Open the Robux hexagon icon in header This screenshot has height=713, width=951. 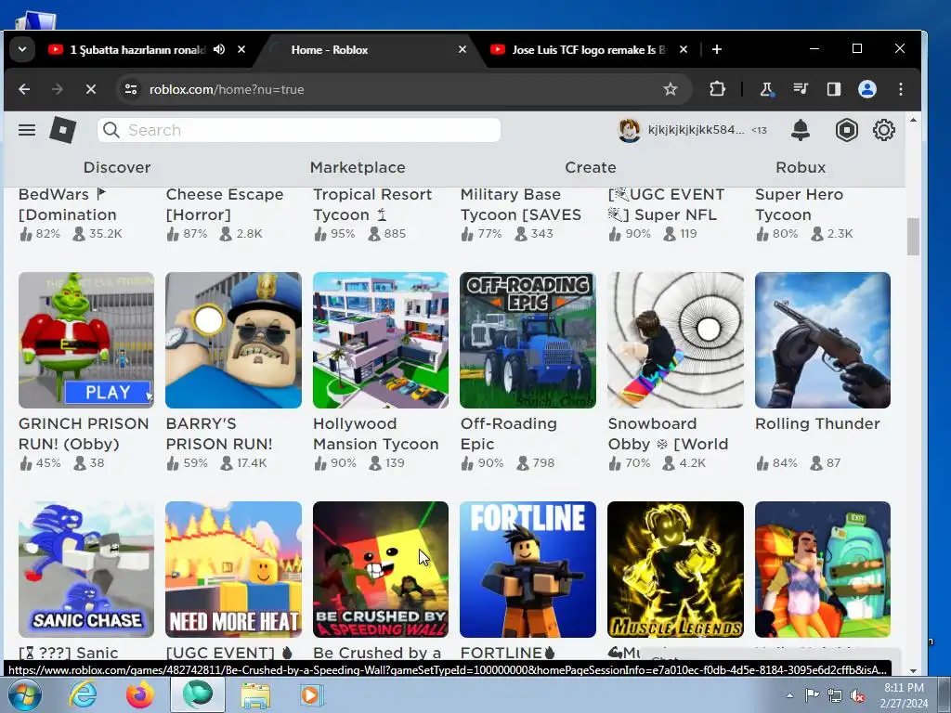click(x=847, y=130)
